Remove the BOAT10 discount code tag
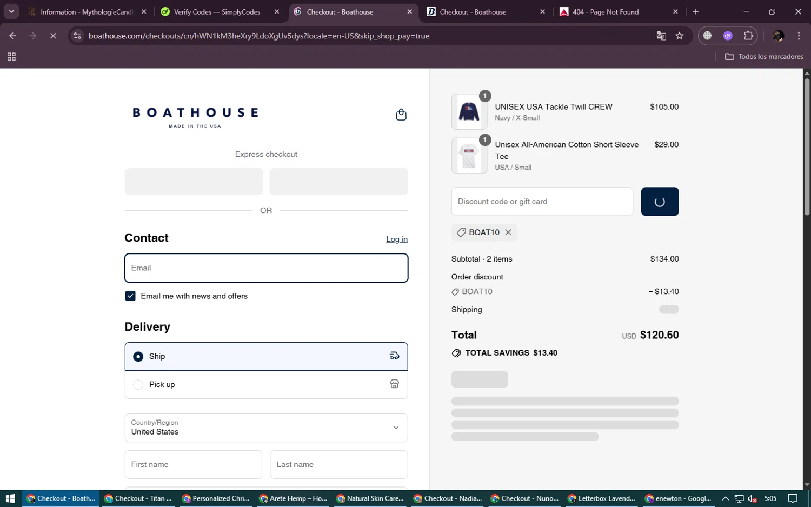This screenshot has width=811, height=507. 508,232
